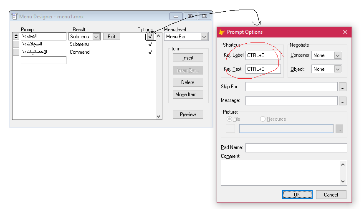Click the row selector beside the السجلات prompt
364x209 pixels.
(16, 44)
